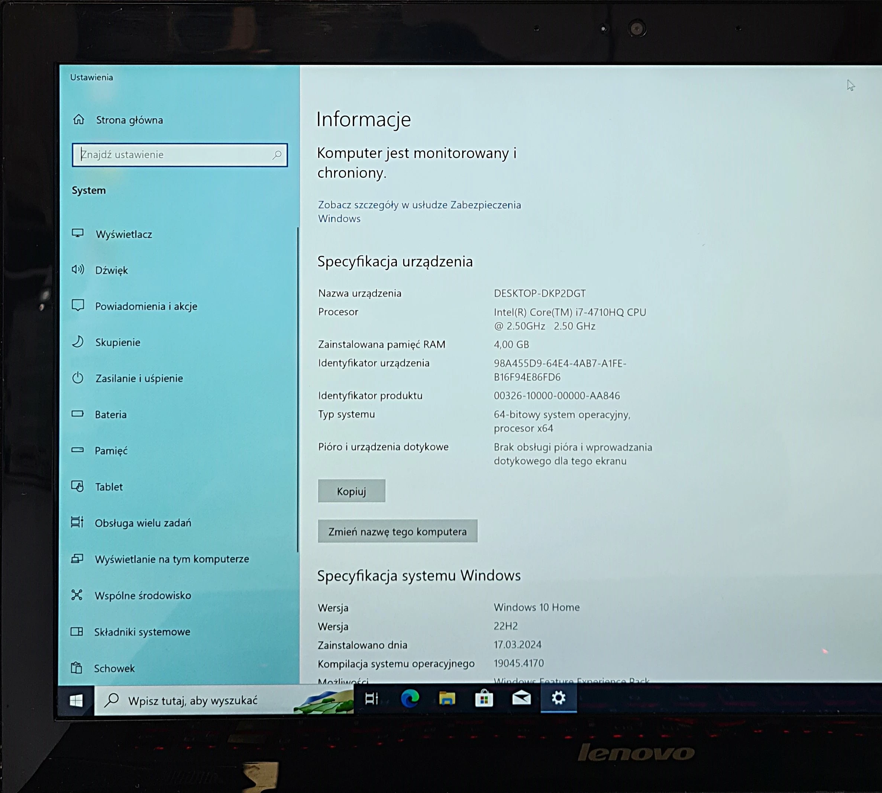Click the Wspólne środowisko icon
Screen dimensions: 882x793
pos(77,595)
